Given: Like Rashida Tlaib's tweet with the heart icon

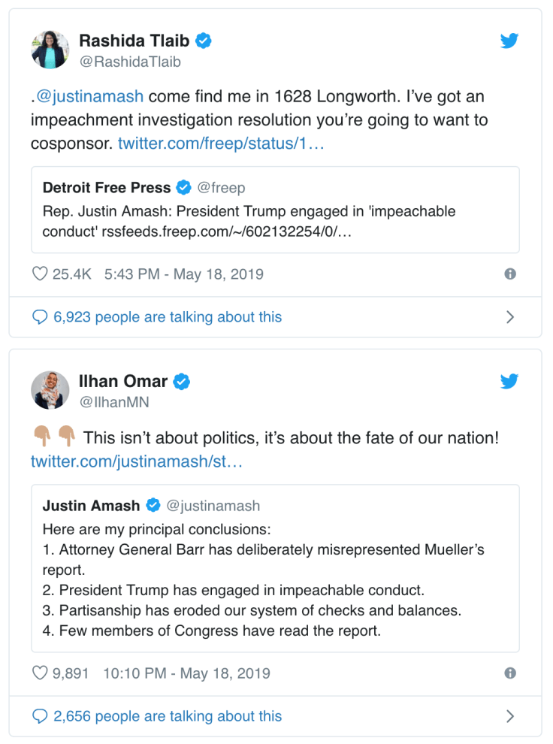Looking at the screenshot, I should 40,274.
